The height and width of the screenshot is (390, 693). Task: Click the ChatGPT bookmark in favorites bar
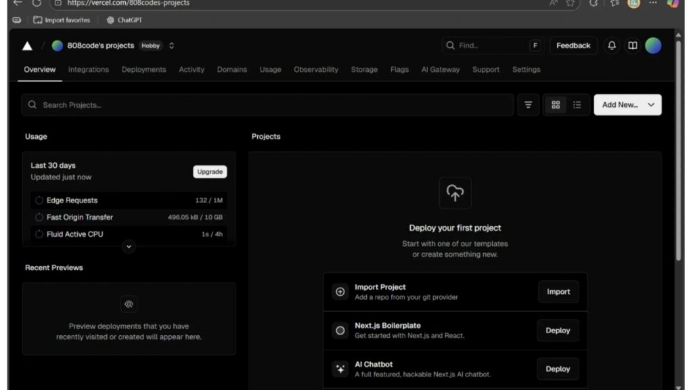pyautogui.click(x=125, y=20)
